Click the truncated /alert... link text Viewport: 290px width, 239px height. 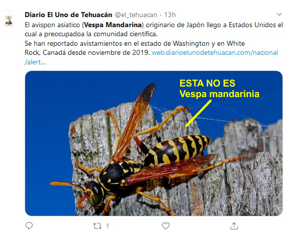click(35, 62)
